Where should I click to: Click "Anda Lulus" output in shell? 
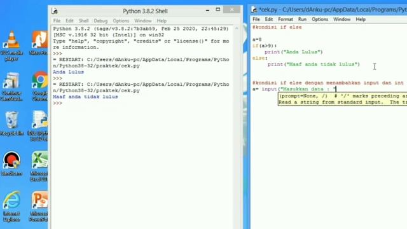68,72
